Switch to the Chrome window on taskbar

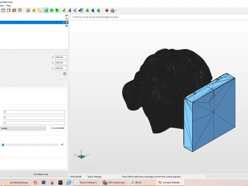[115, 182]
